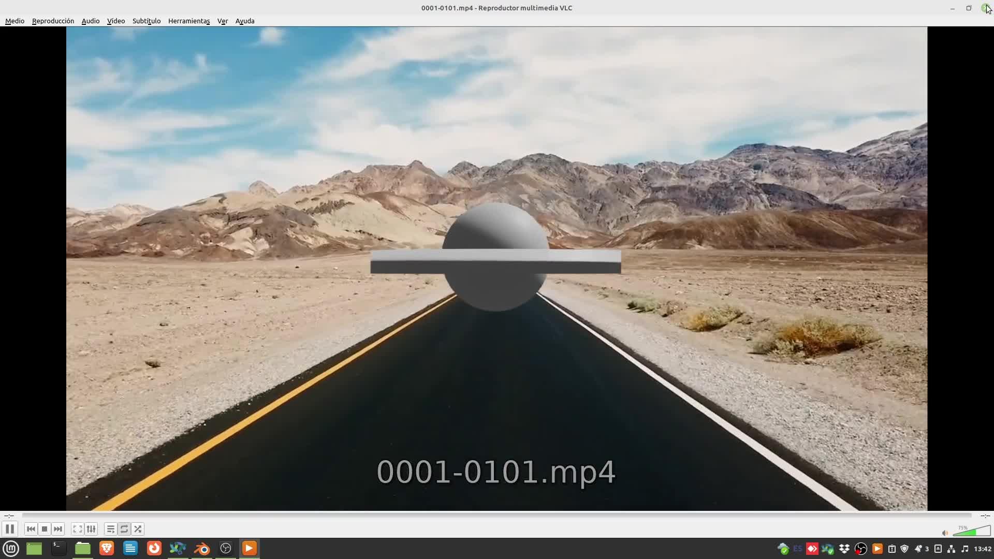Show the playlist view
Viewport: 994px width, 559px height.
110,529
